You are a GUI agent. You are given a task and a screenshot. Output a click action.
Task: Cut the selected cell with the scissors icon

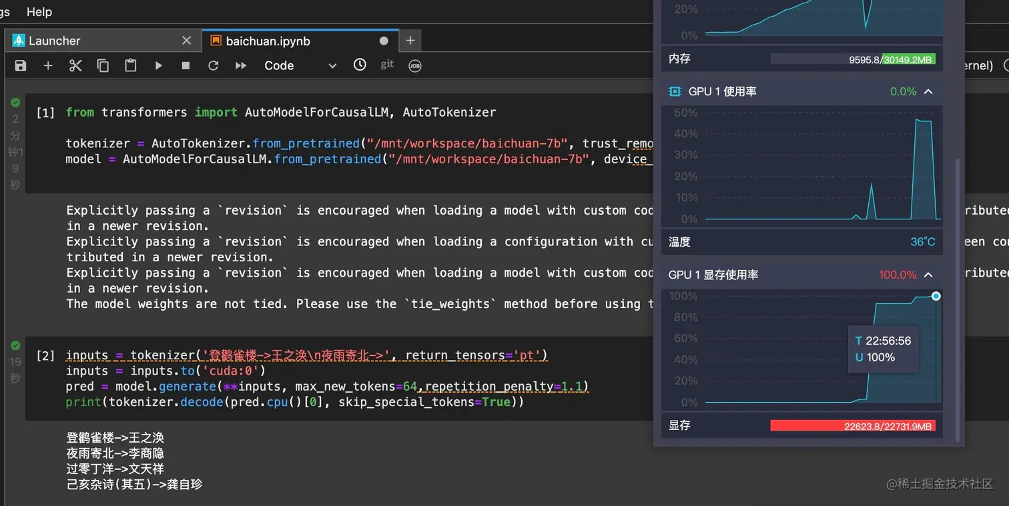pyautogui.click(x=75, y=65)
